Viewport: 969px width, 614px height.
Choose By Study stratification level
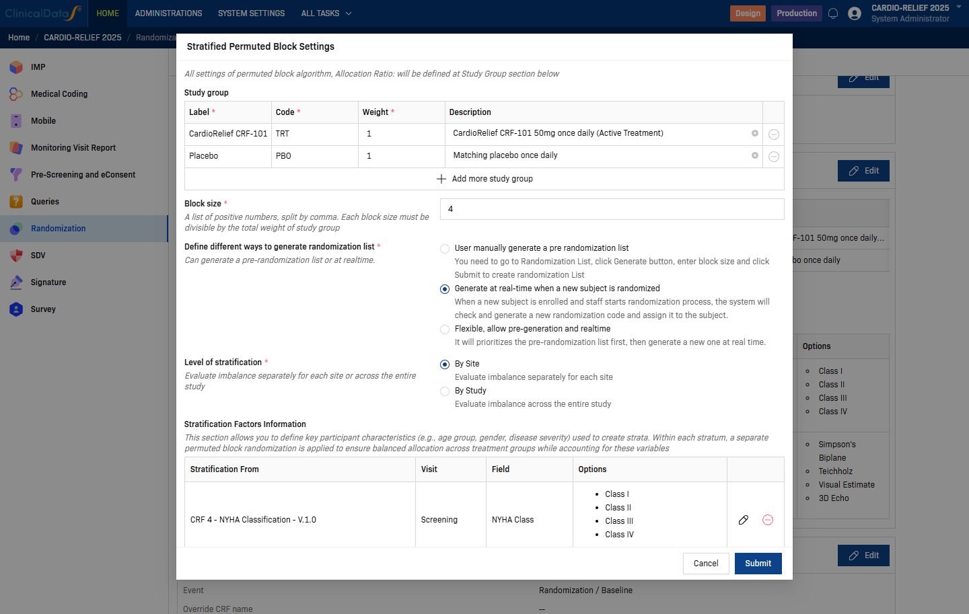click(x=445, y=391)
